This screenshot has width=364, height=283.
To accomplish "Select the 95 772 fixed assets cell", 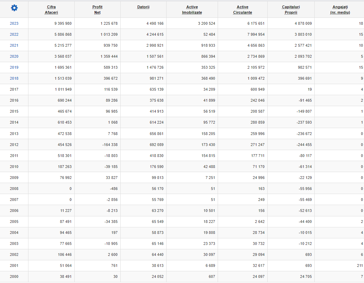I will pos(192,122).
